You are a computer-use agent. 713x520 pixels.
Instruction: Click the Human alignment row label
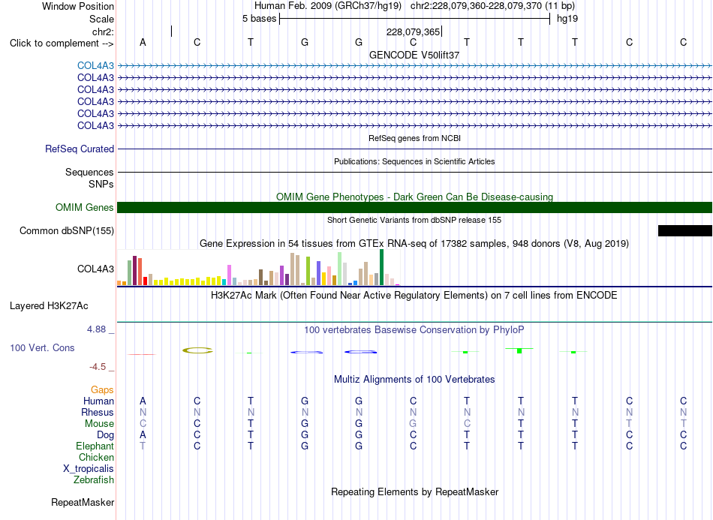[98, 401]
